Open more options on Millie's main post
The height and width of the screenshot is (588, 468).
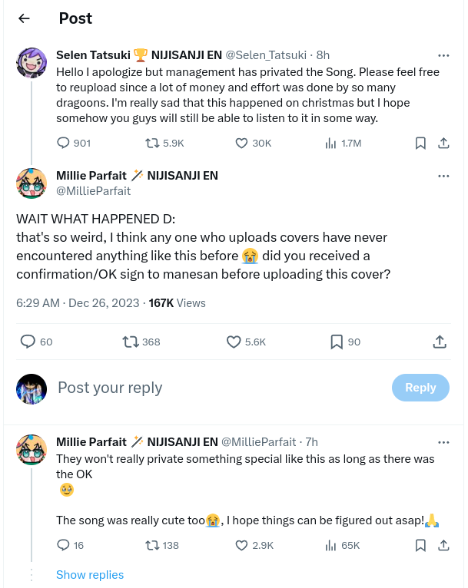point(443,176)
